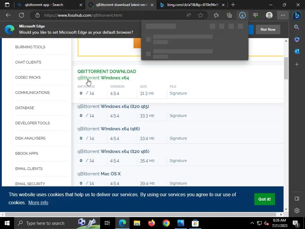
Task: Launch Firefox from the taskbar
Action: [x=151, y=223]
